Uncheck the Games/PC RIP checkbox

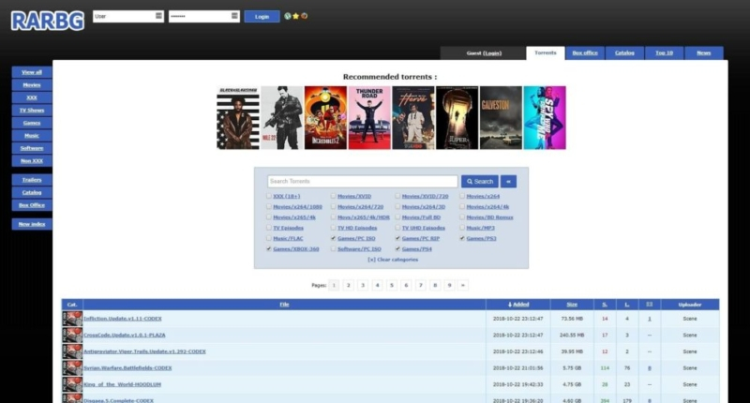[x=397, y=238]
